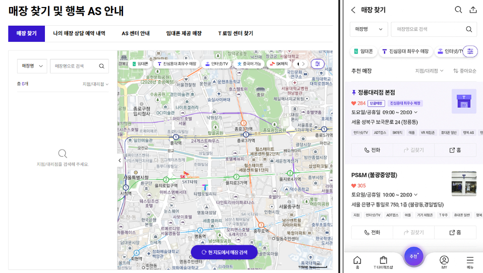This screenshot has height=273, width=483.
Task: Like 정릉대리점 본점 via heart 284
Action: 358,103
